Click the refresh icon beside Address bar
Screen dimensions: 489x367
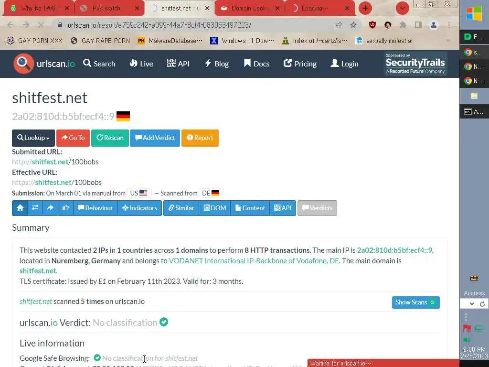pyautogui.click(x=482, y=304)
